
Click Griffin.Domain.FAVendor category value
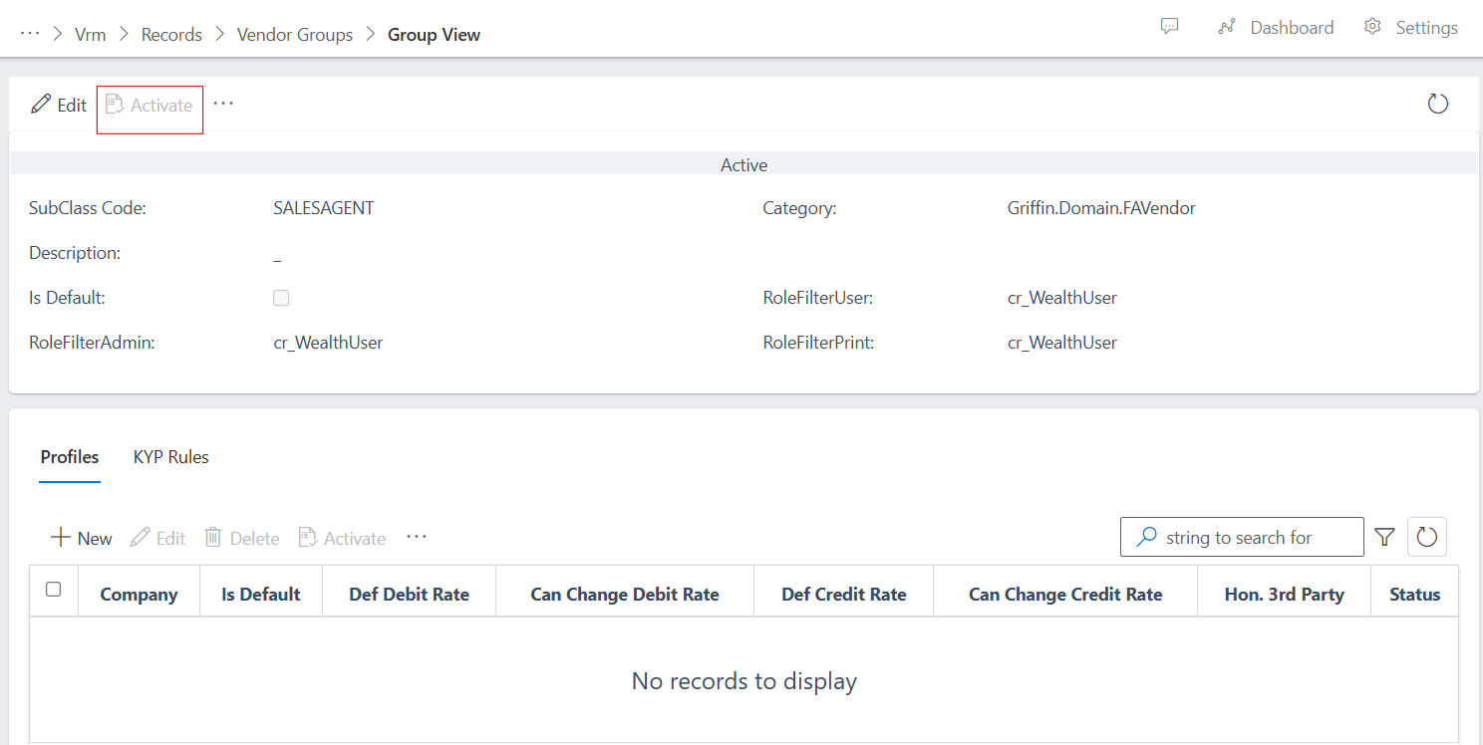pos(1101,208)
